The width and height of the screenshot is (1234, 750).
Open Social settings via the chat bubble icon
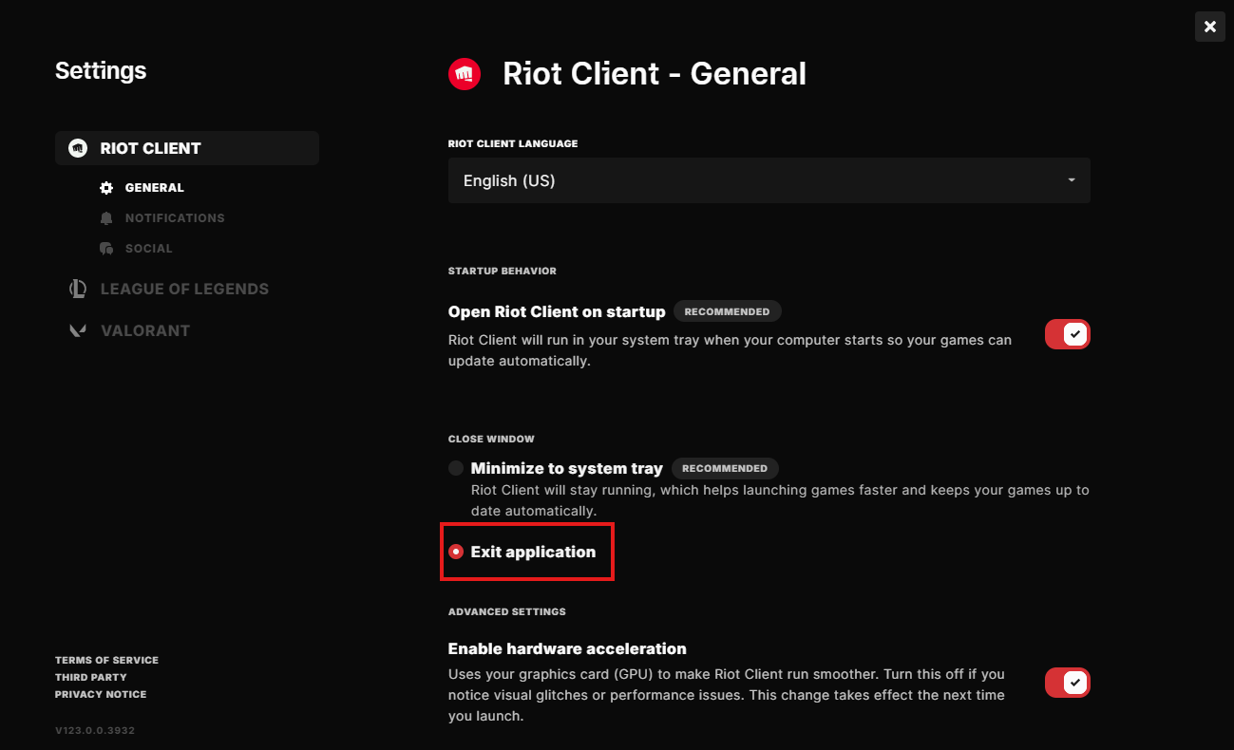coord(106,249)
